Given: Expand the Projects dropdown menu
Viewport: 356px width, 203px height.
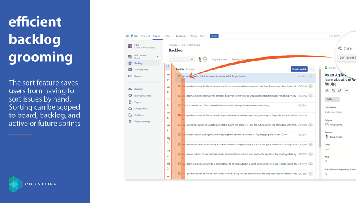Looking at the screenshot, I should pos(158,36).
